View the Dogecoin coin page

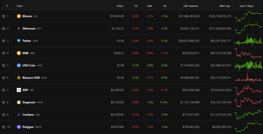click(29, 102)
